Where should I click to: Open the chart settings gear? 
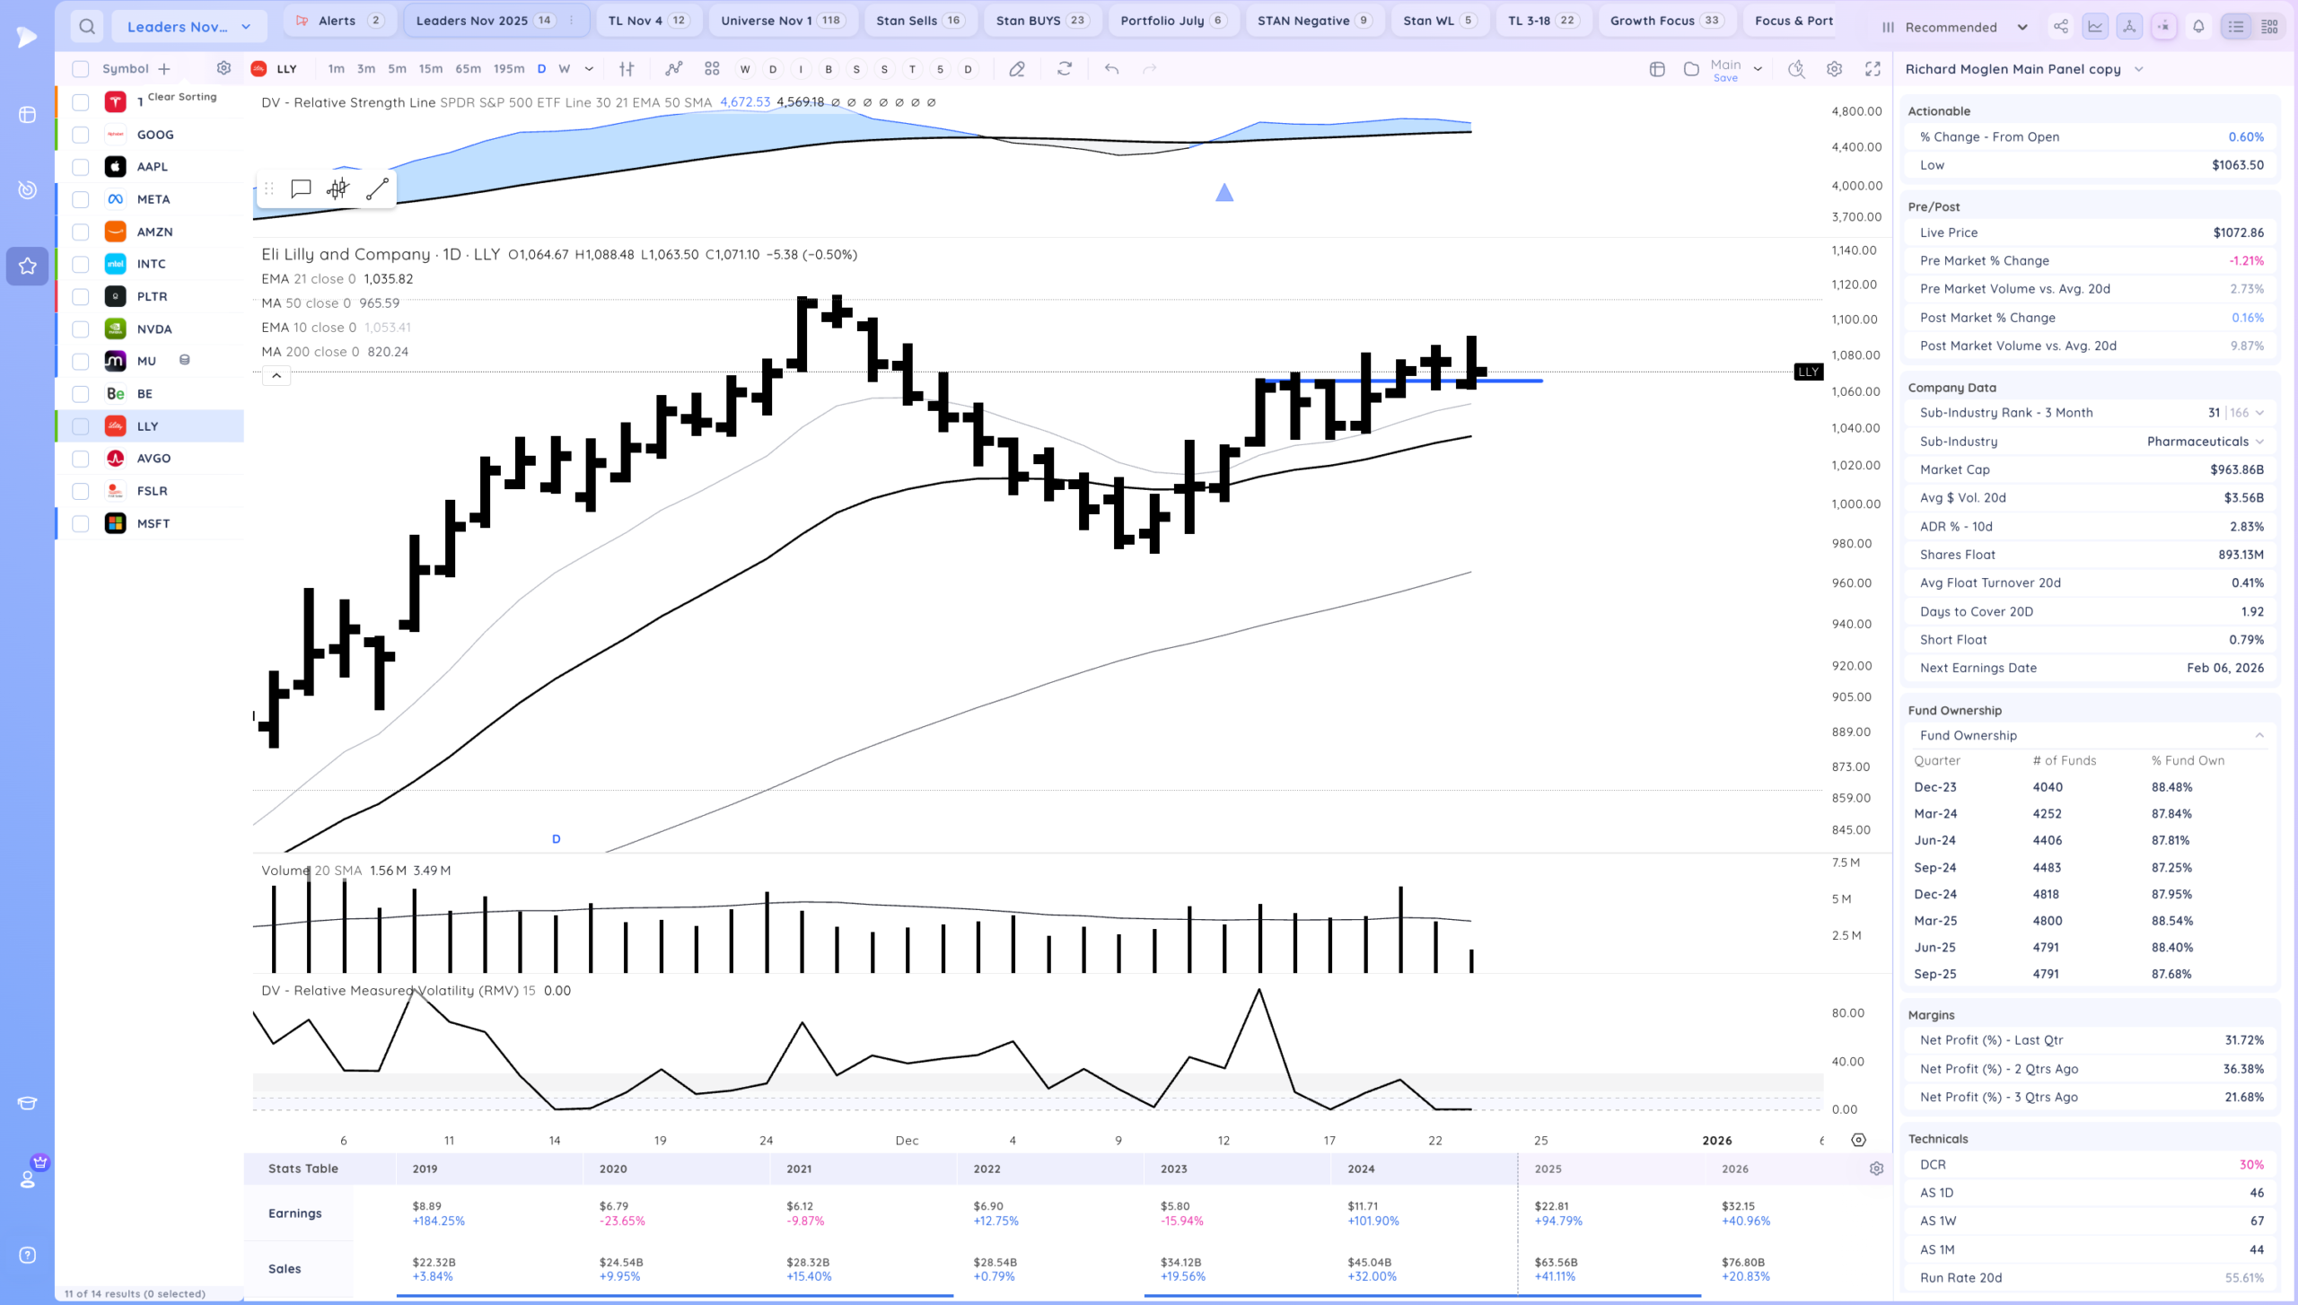tap(1834, 69)
